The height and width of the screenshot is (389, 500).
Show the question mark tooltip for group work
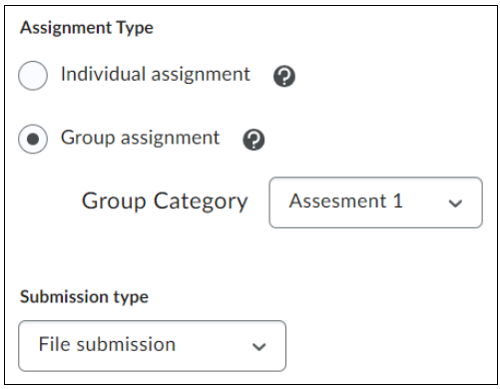(253, 140)
